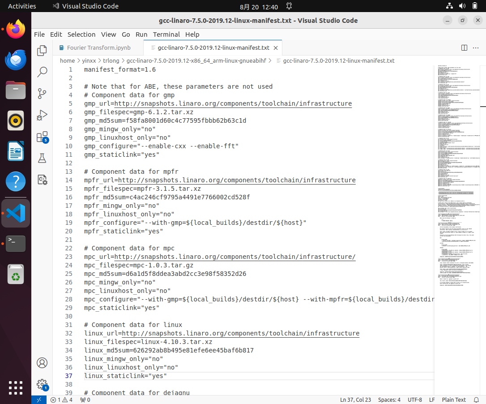Switch to Fourier Transform.ipynb tab
Image resolution: width=486 pixels, height=404 pixels.
pyautogui.click(x=98, y=48)
